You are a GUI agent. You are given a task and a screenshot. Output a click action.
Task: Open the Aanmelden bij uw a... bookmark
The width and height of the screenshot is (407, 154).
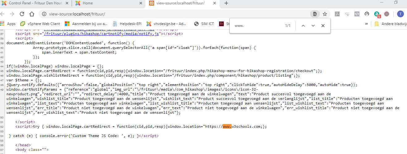86,24
